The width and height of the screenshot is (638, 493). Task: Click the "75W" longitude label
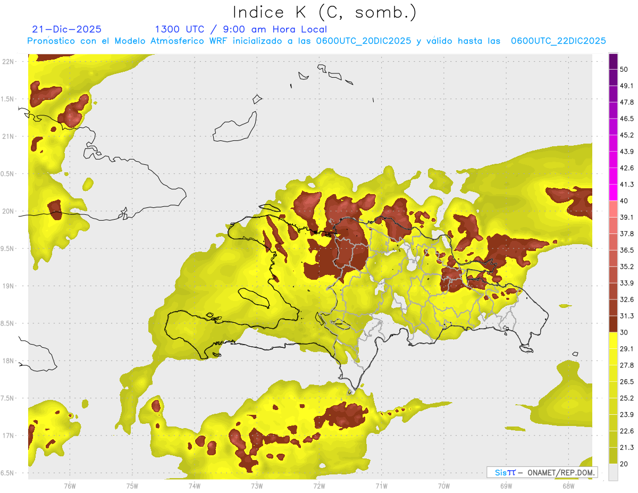(132, 486)
